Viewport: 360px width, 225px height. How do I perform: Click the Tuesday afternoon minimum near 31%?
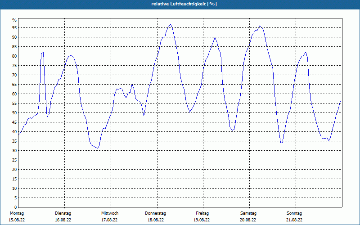pos(97,148)
